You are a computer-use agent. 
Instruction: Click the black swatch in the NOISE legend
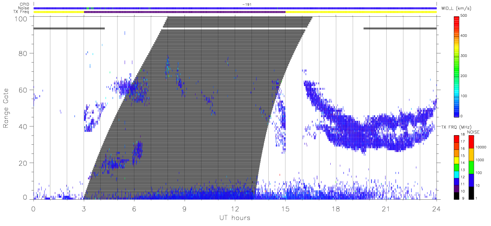pos(471,193)
